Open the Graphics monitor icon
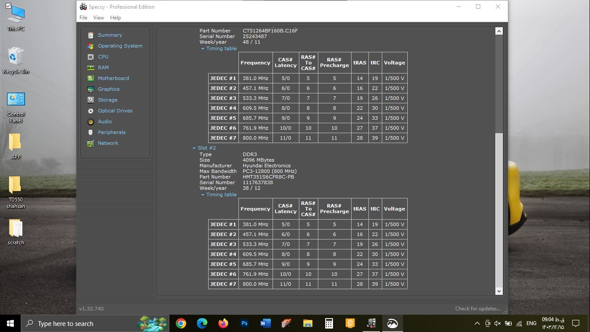The height and width of the screenshot is (332, 590). click(90, 89)
